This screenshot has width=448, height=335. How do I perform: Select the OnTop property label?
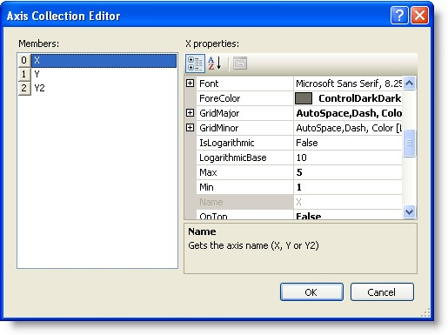213,216
